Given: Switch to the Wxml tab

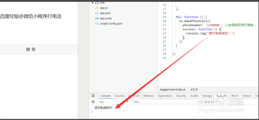Looking at the screenshot, I should tap(235, 96).
